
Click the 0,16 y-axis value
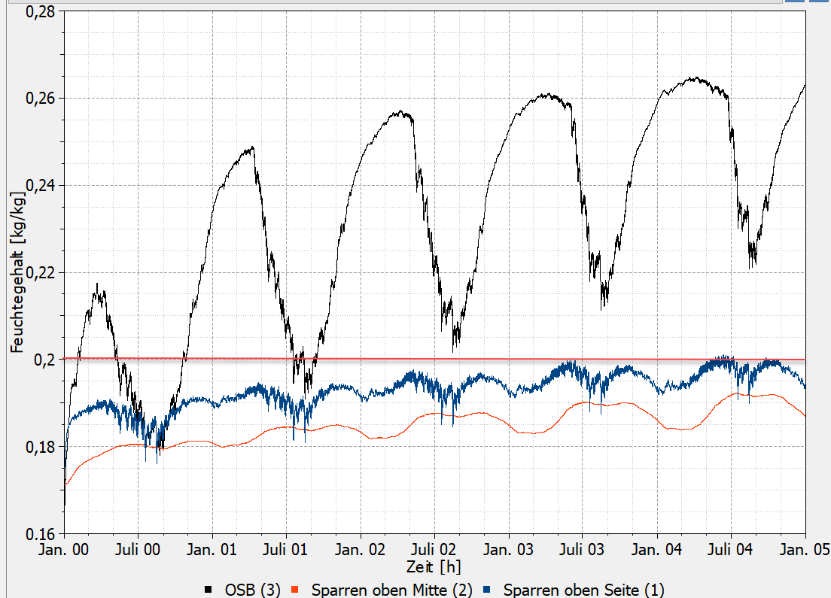pos(41,533)
